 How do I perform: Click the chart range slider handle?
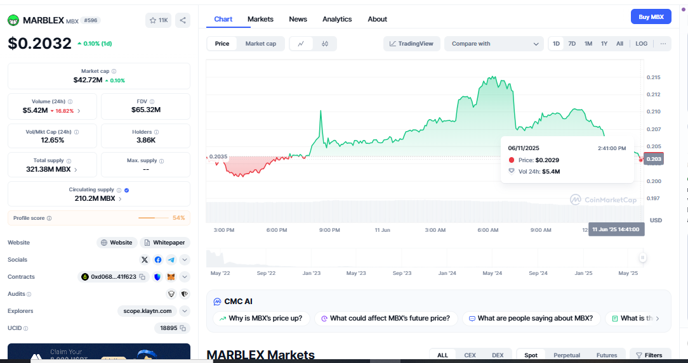pyautogui.click(x=642, y=257)
